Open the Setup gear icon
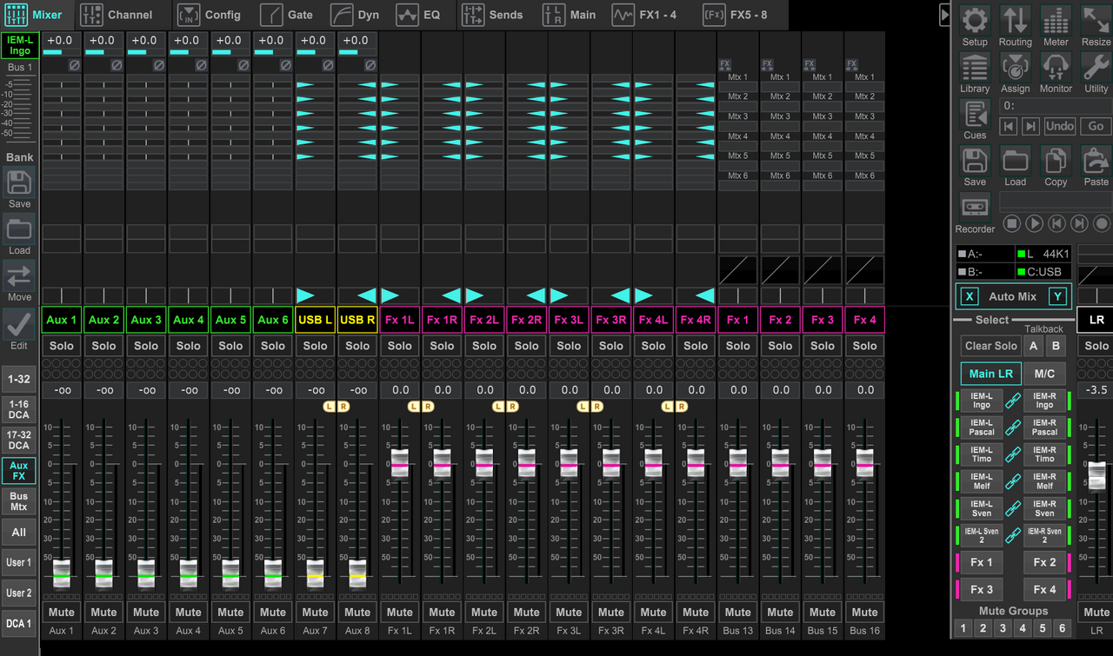The width and height of the screenshot is (1113, 656). [x=975, y=21]
